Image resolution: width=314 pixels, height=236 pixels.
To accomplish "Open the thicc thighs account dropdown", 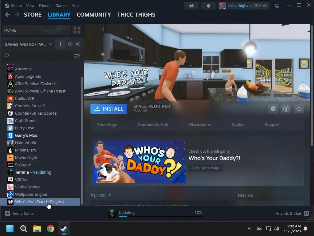I will point(240,6).
